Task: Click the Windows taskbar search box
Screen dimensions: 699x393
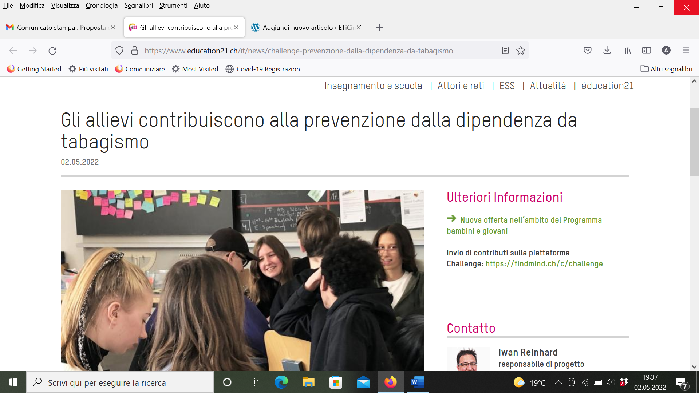Action: tap(120, 382)
